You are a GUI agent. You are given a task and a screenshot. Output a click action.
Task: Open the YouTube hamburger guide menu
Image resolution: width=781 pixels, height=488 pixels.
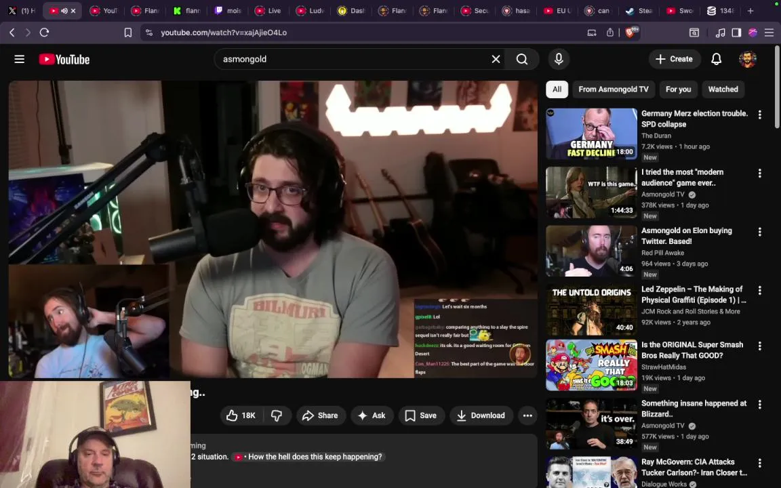point(20,59)
